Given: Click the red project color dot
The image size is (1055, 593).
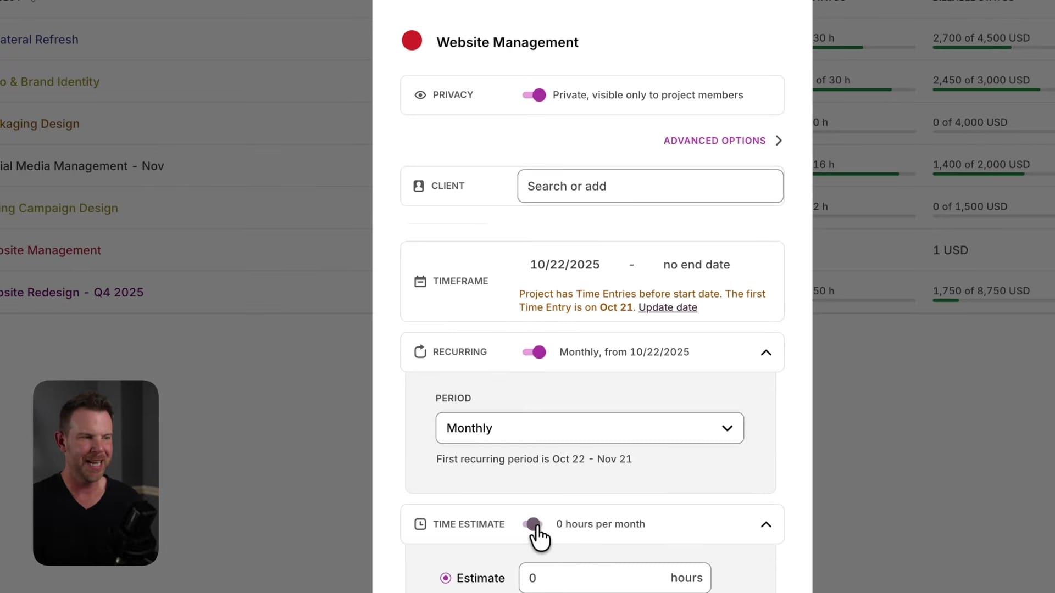Looking at the screenshot, I should click(412, 41).
